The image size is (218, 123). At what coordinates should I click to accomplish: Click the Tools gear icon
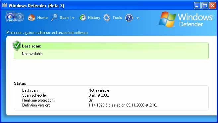pos(107,18)
